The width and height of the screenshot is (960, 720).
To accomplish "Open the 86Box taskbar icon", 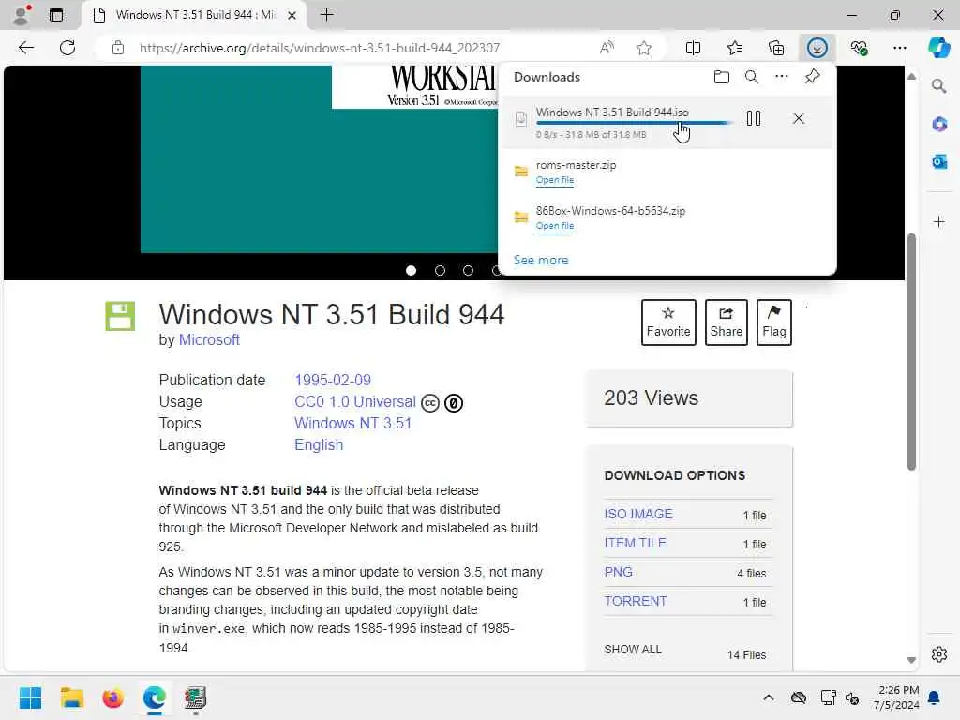I will click(x=195, y=697).
